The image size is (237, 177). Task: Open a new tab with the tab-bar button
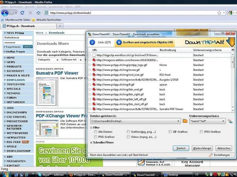click(x=60, y=26)
